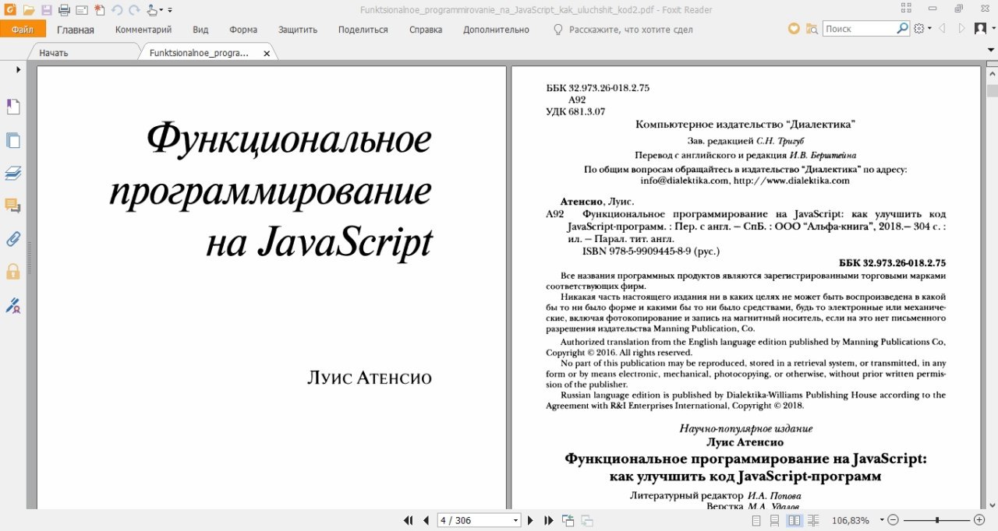Open the Форма ribbon tab

[x=243, y=30]
